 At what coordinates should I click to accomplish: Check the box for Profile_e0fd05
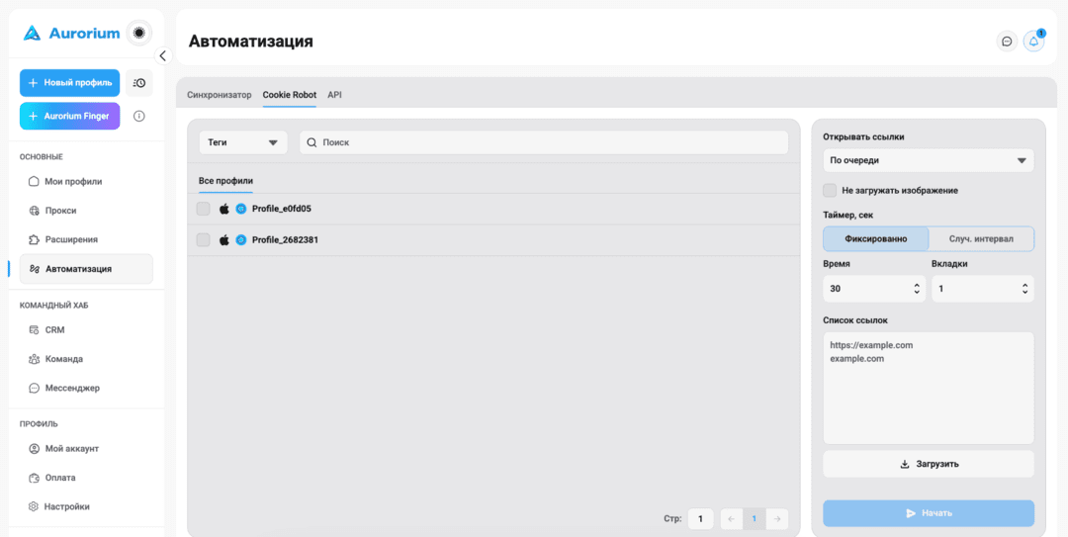point(203,209)
